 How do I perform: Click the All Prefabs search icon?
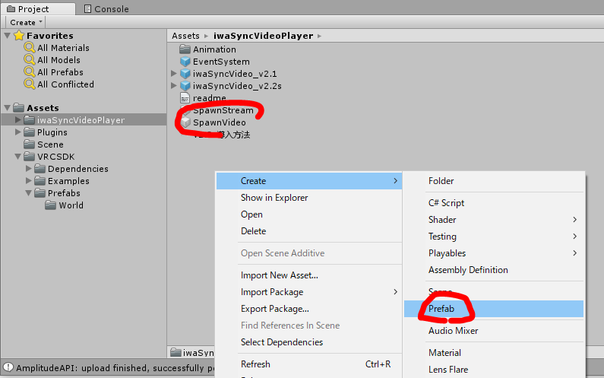(30, 72)
